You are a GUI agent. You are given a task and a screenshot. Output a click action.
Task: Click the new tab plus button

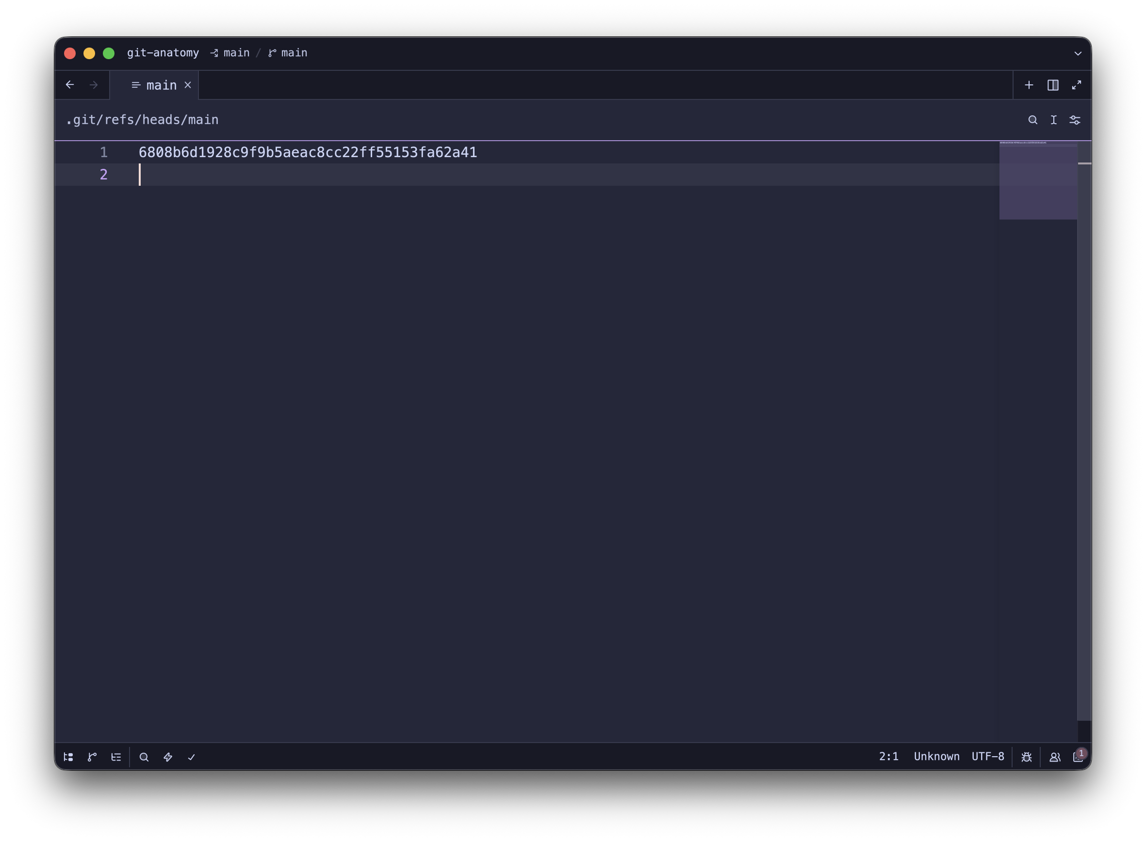pyautogui.click(x=1029, y=85)
